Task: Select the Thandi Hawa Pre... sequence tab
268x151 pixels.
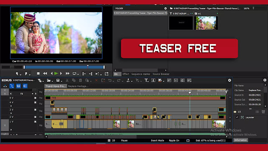Action: [56, 86]
